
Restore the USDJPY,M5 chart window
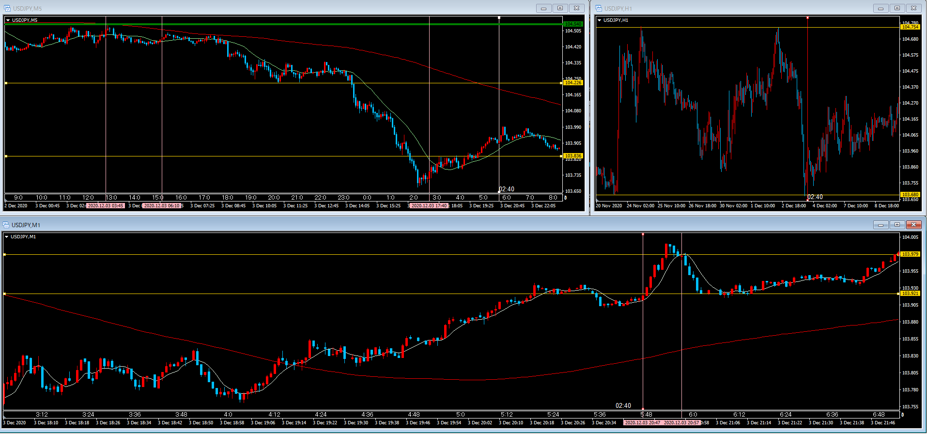[x=560, y=8]
